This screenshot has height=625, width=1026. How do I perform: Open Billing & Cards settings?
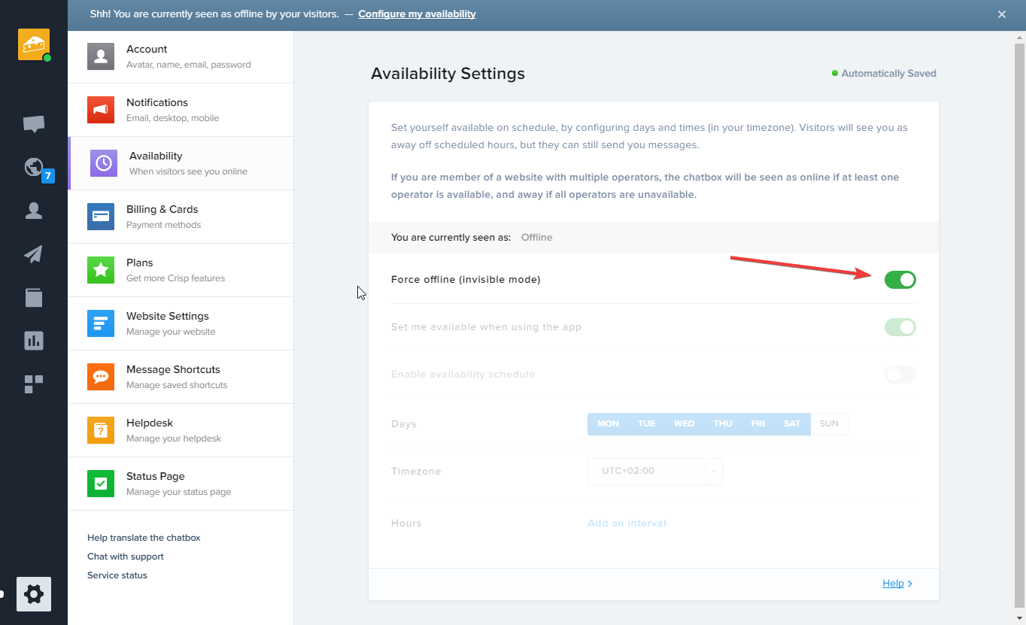click(181, 217)
